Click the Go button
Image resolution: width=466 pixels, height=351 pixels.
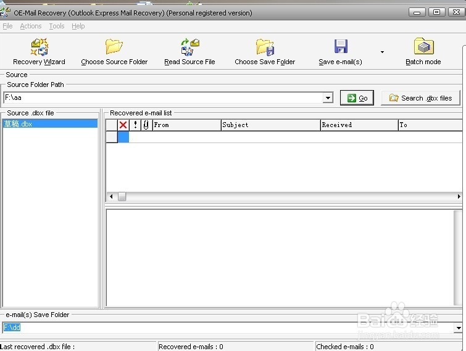tap(357, 97)
